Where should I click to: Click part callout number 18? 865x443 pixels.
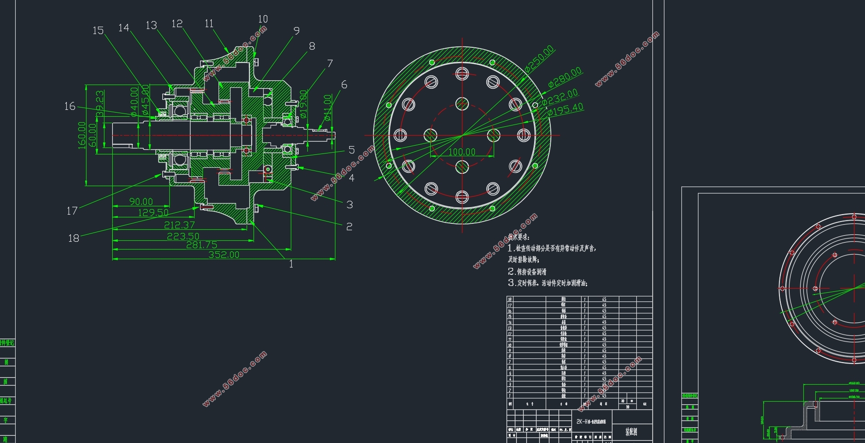(74, 238)
